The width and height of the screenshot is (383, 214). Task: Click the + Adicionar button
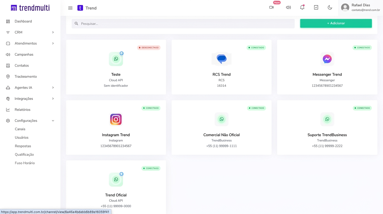click(336, 23)
